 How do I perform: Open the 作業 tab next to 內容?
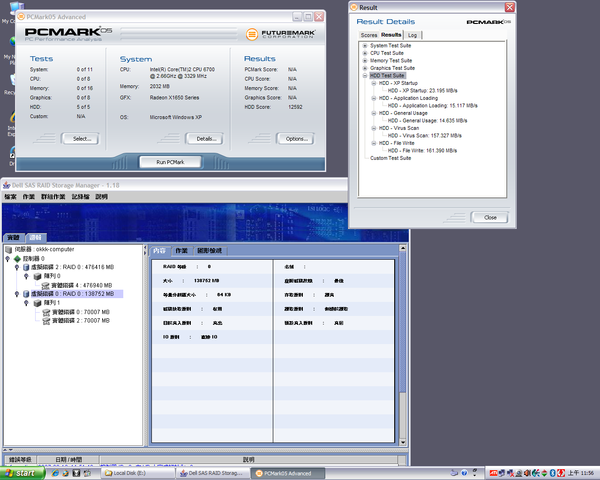click(181, 251)
